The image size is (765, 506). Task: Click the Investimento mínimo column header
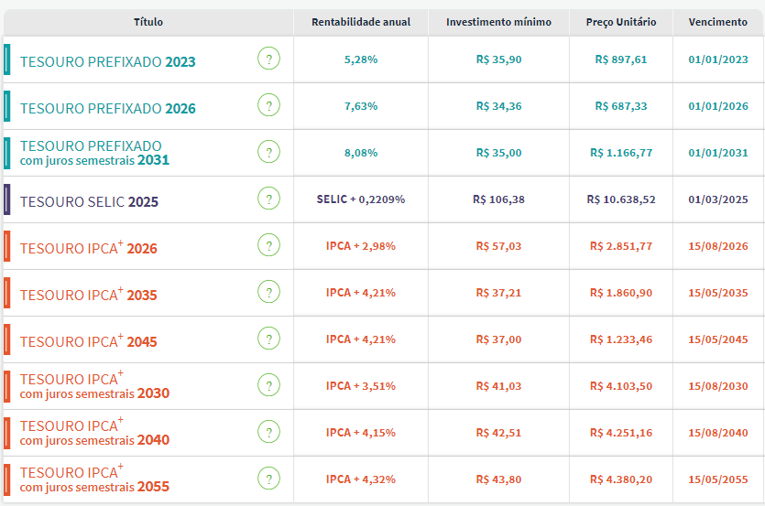498,22
